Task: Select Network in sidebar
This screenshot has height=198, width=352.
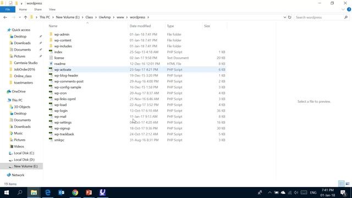Action: pos(18,175)
